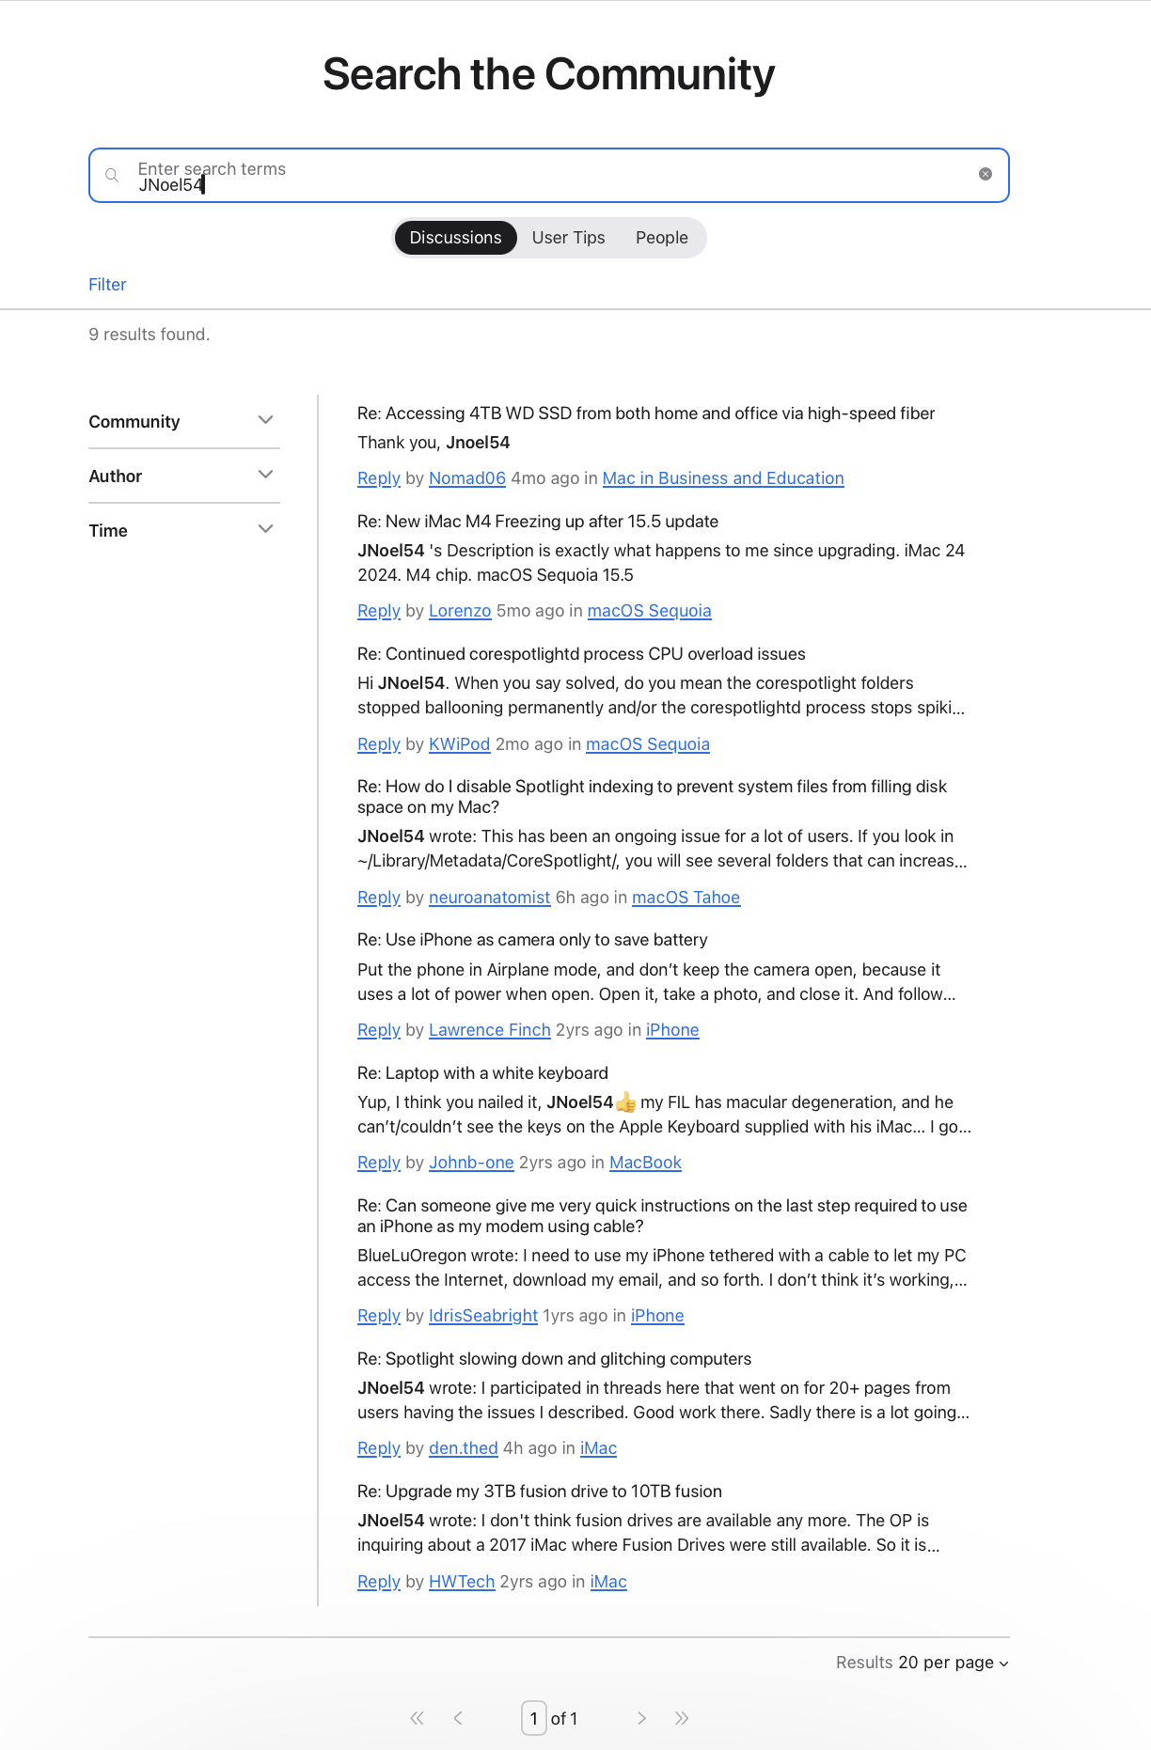Viewport: 1151px width, 1750px height.
Task: Open the den.thed author link
Action: click(464, 1448)
